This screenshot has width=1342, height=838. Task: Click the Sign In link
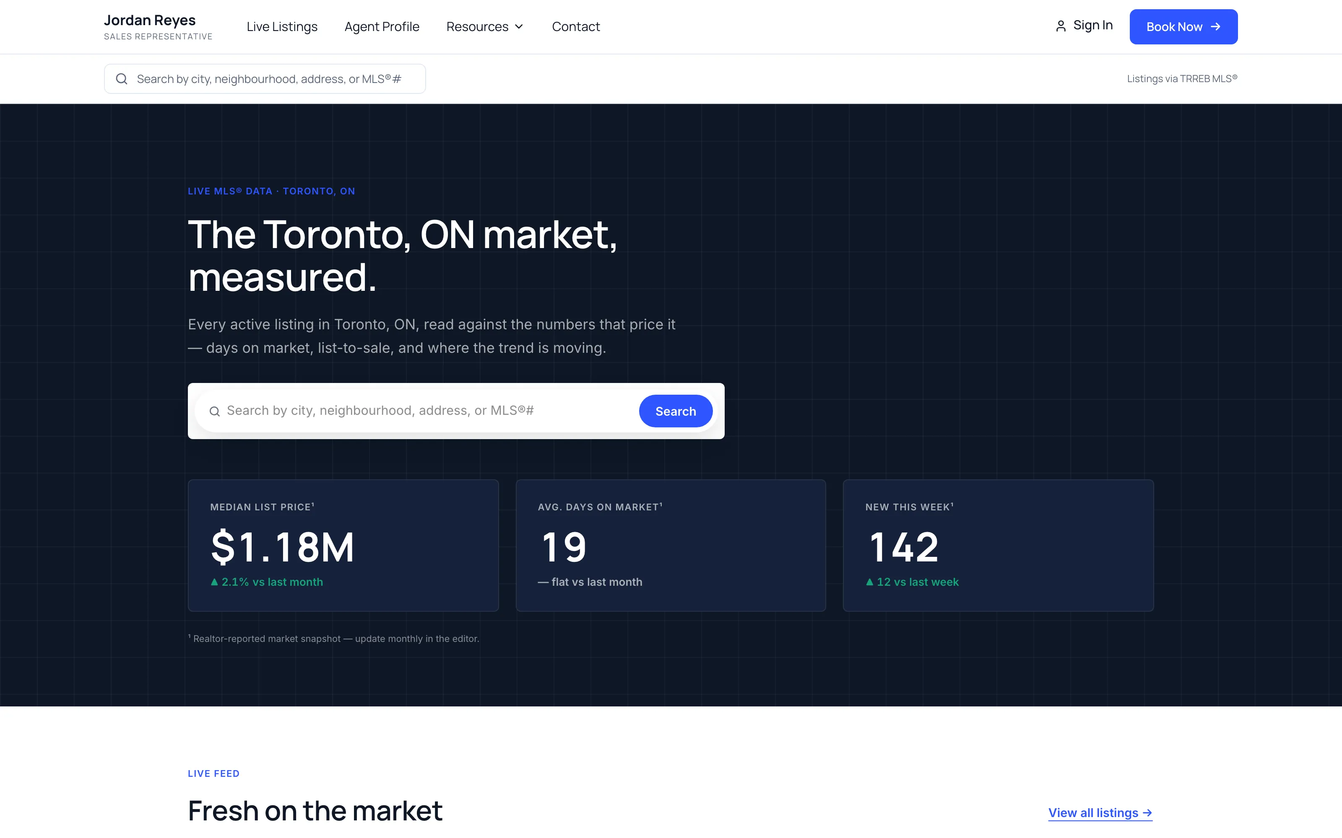1084,26
